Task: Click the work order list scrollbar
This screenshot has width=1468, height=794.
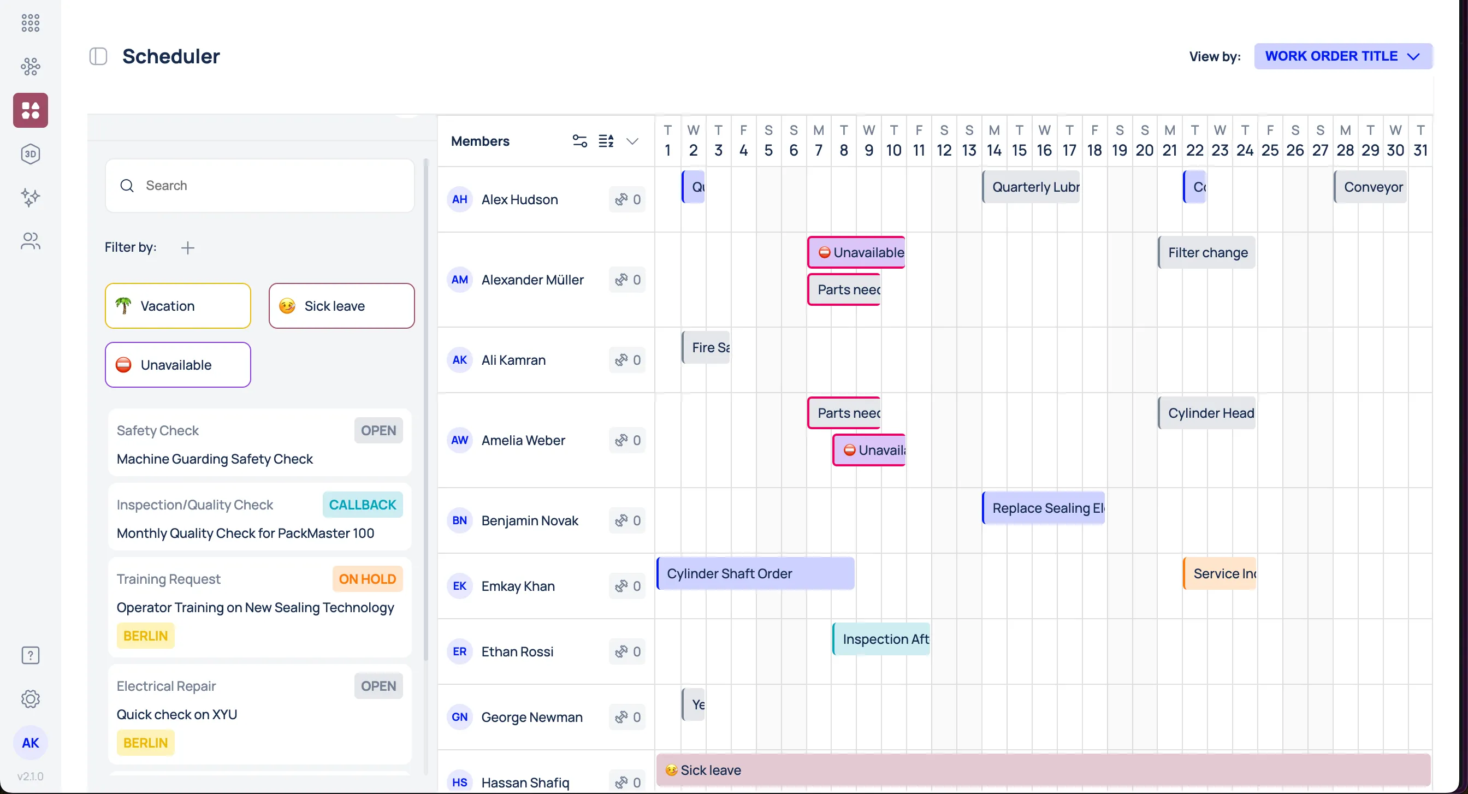Action: 425,411
